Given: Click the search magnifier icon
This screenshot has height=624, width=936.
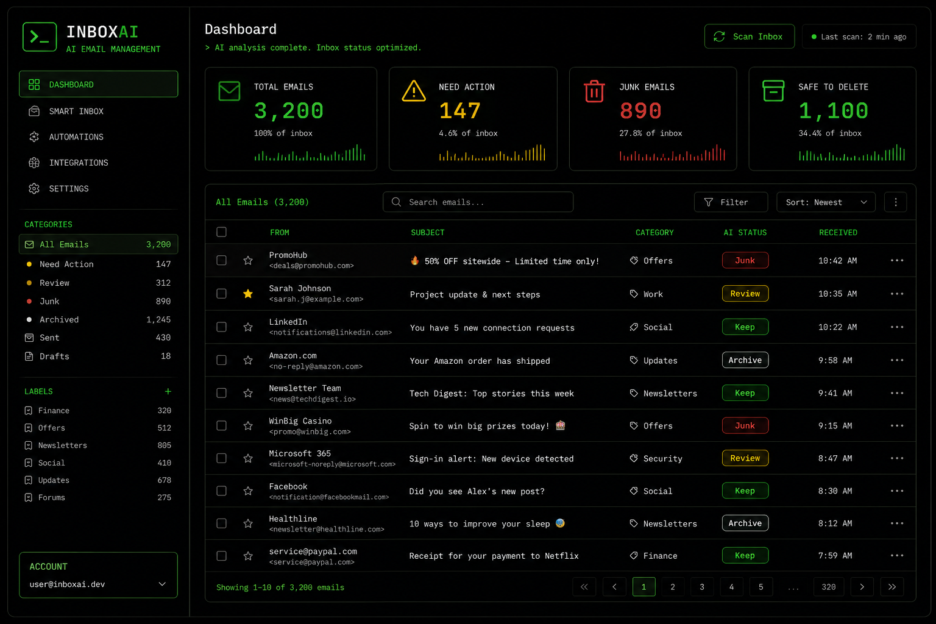Looking at the screenshot, I should (397, 202).
